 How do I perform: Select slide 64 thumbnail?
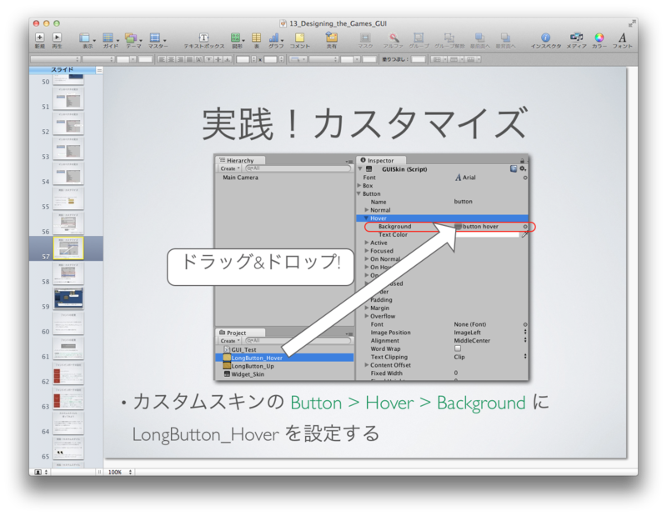click(x=68, y=423)
